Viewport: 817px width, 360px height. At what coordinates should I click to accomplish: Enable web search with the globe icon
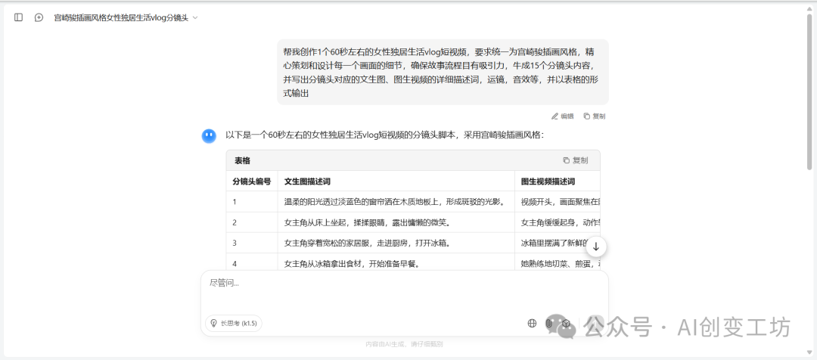[x=532, y=323]
